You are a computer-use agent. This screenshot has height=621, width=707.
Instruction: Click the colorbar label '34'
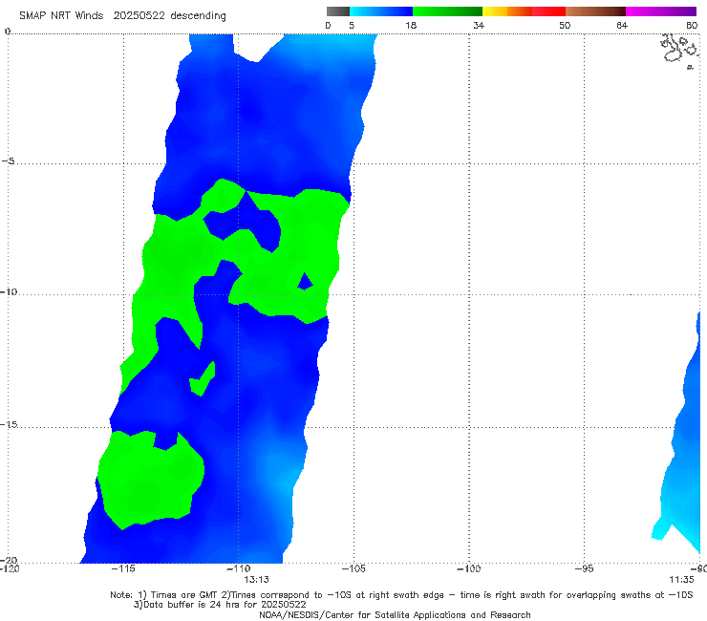coord(479,26)
